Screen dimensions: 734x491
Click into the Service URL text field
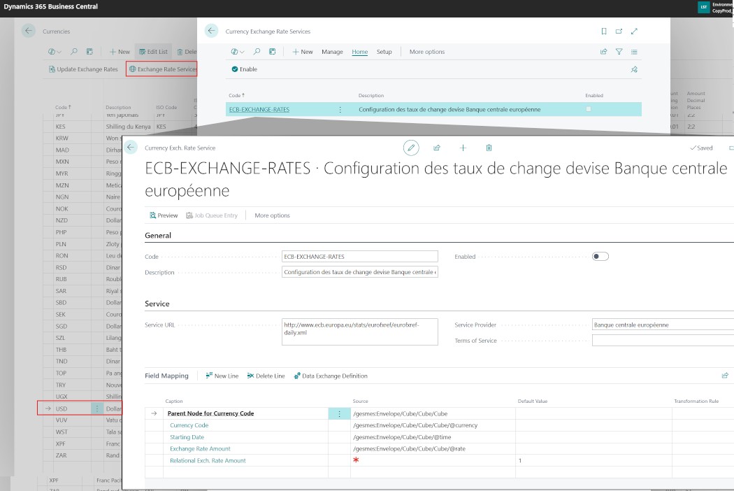point(359,329)
